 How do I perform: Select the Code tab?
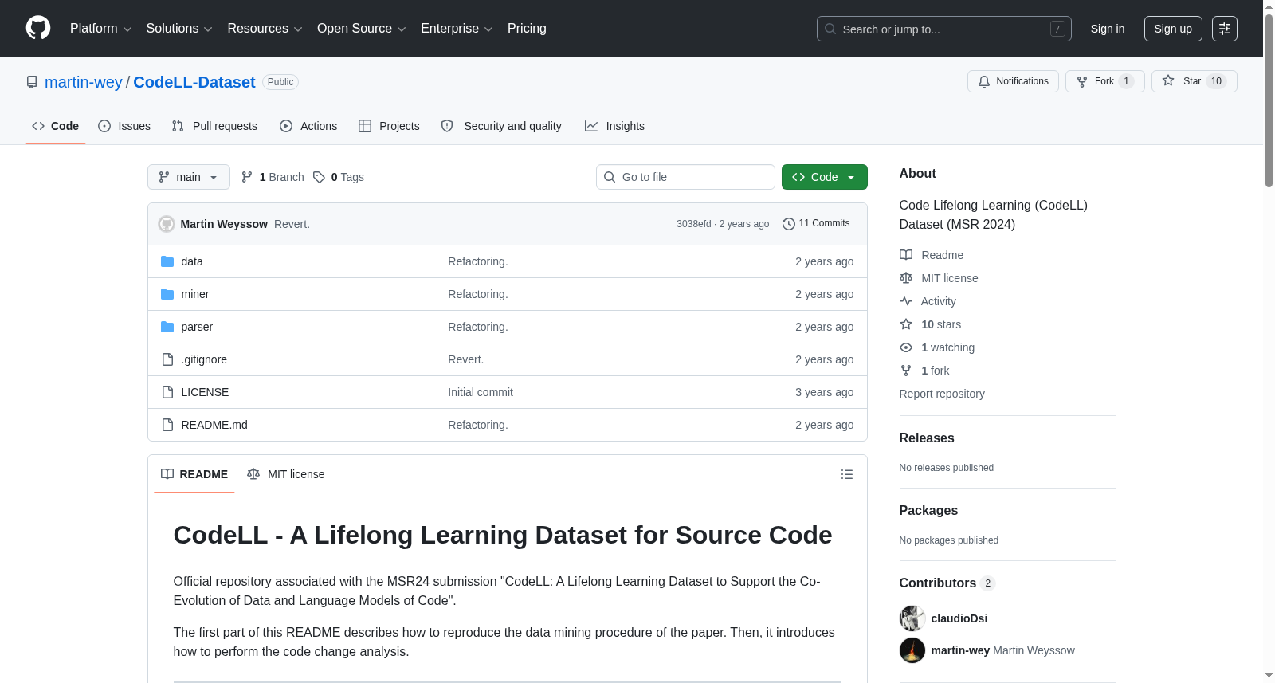pyautogui.click(x=56, y=126)
